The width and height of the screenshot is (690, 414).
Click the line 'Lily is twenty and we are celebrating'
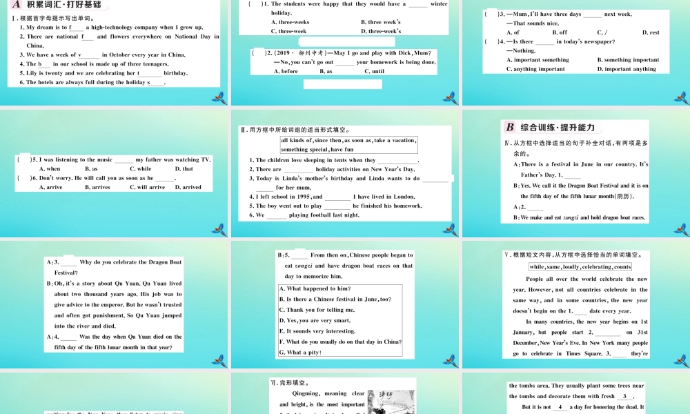103,73
